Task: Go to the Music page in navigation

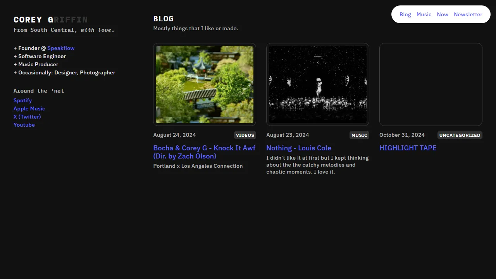Action: (x=424, y=14)
